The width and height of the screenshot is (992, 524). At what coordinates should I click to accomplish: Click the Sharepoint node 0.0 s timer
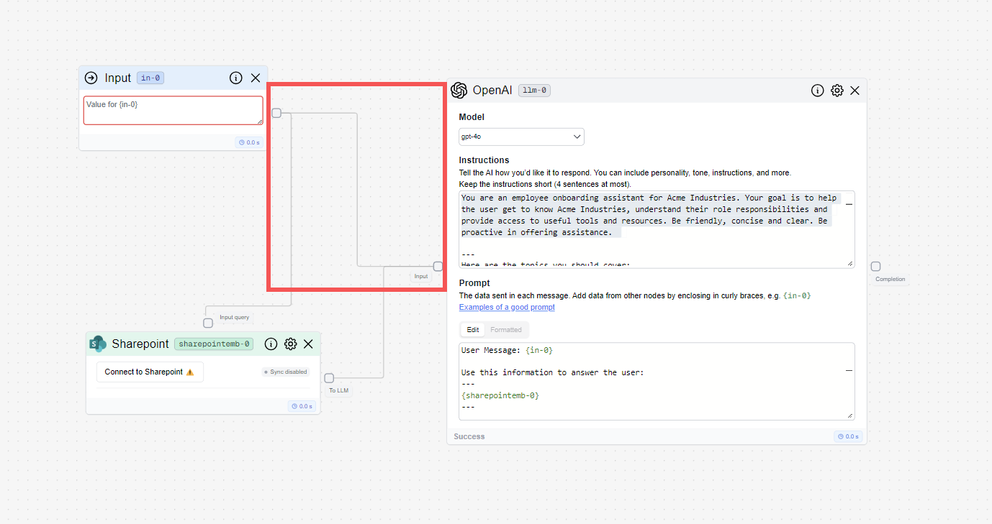click(302, 406)
